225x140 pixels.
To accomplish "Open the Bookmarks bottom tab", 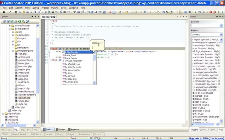I will (84, 134).
